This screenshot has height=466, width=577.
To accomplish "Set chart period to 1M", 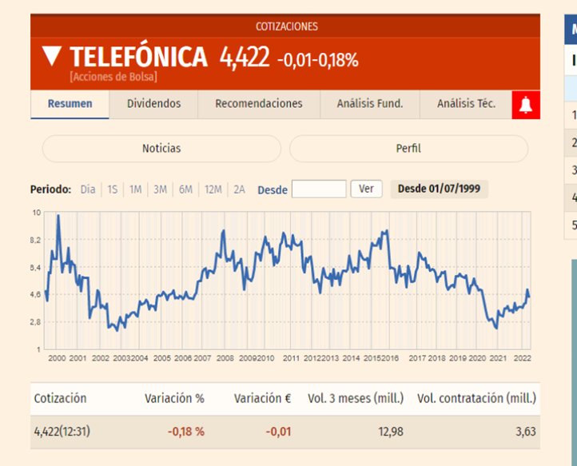I will 136,189.
